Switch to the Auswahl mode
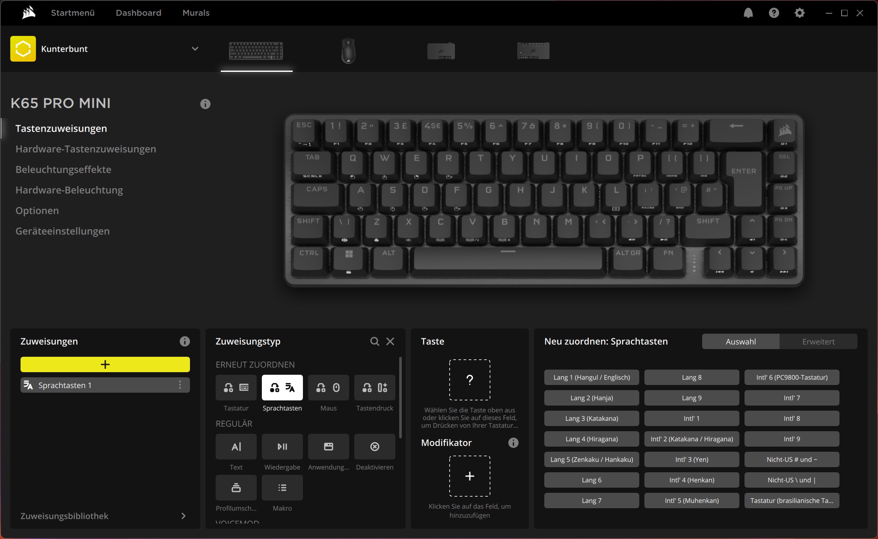878x539 pixels. click(x=741, y=341)
